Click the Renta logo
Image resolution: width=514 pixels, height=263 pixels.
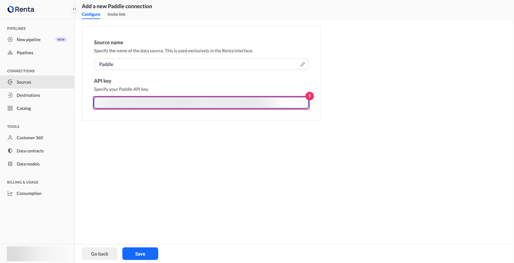coord(20,10)
